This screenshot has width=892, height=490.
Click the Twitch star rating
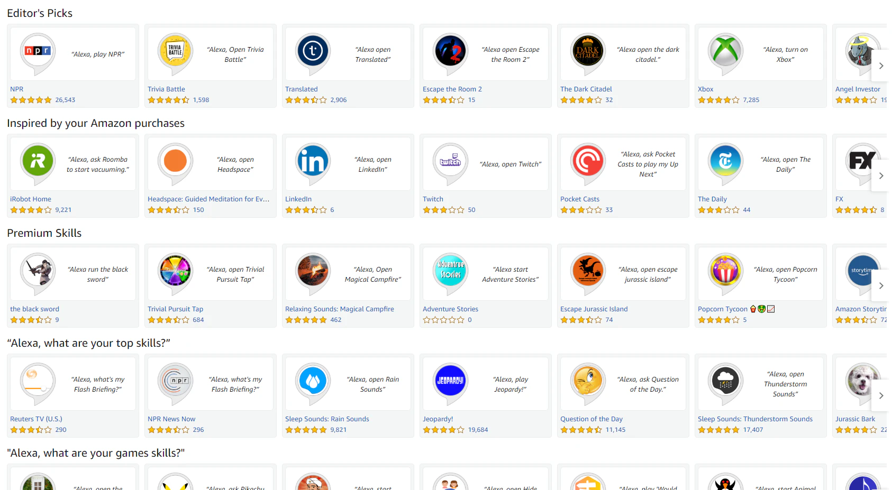(x=443, y=210)
